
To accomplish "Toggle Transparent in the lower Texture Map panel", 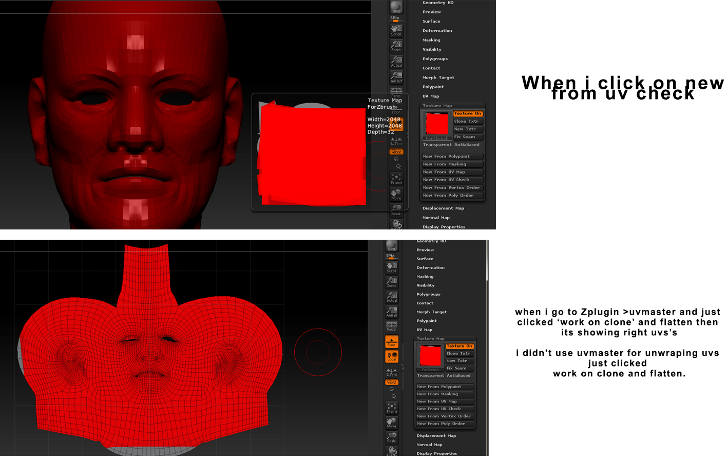I will pos(430,376).
